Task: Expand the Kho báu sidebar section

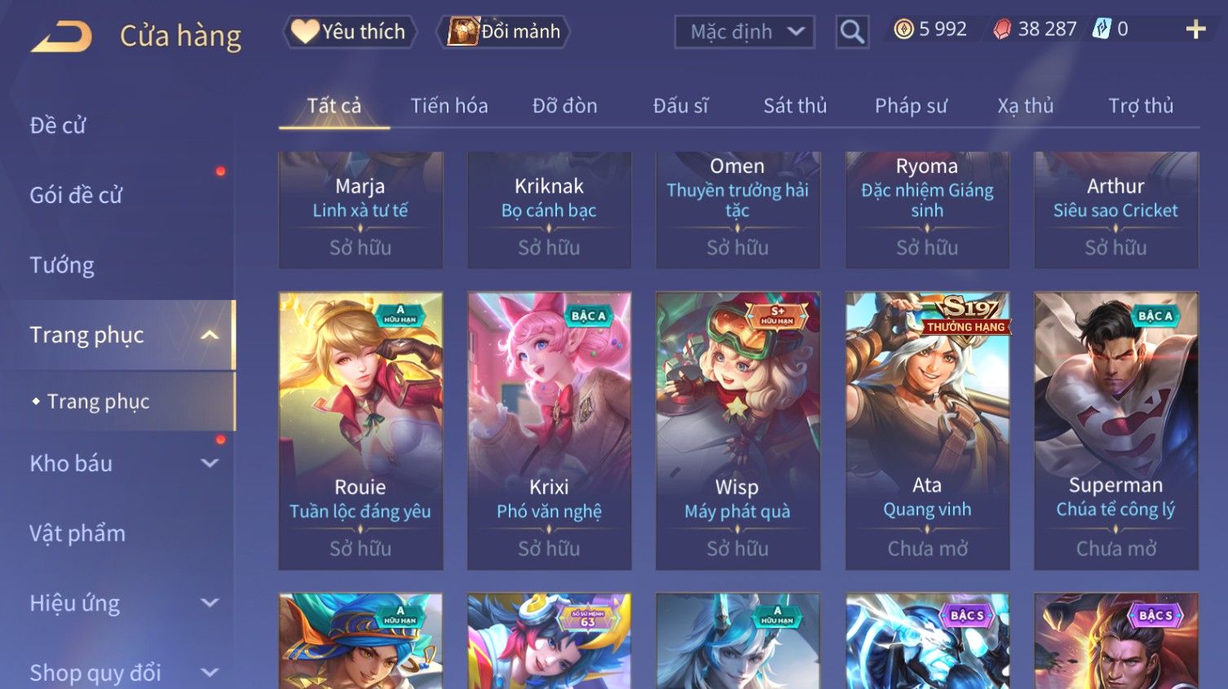Action: click(210, 463)
